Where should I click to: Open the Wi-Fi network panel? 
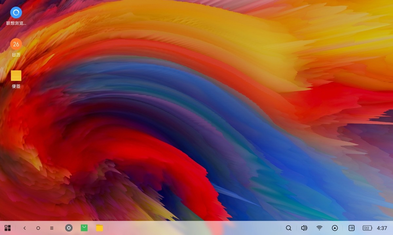click(319, 228)
